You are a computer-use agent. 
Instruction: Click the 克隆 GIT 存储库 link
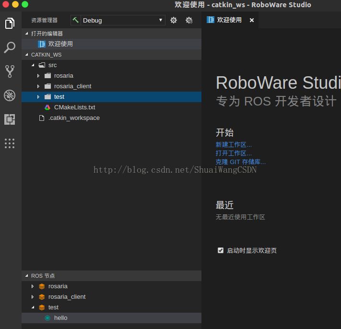[x=240, y=162]
